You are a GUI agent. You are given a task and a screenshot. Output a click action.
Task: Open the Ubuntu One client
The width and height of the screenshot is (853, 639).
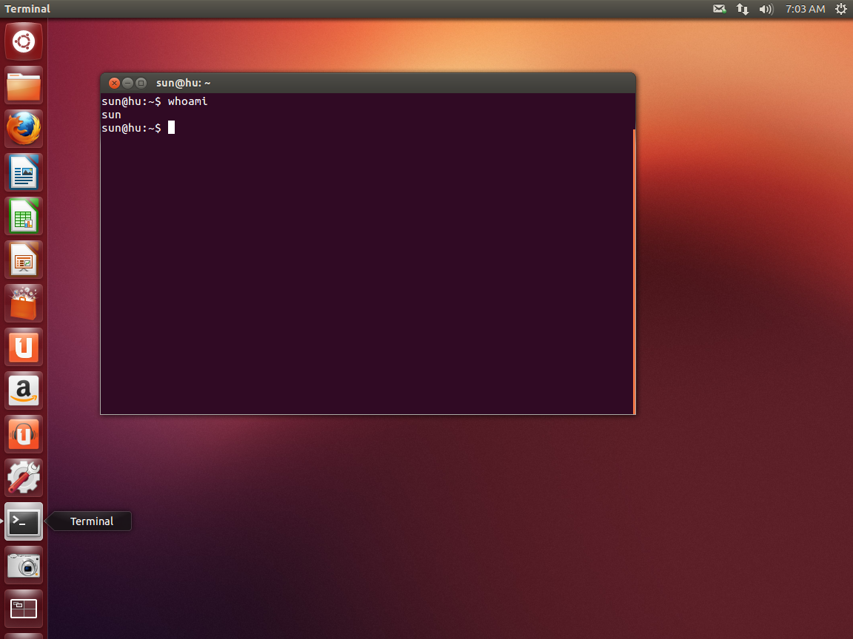point(23,346)
